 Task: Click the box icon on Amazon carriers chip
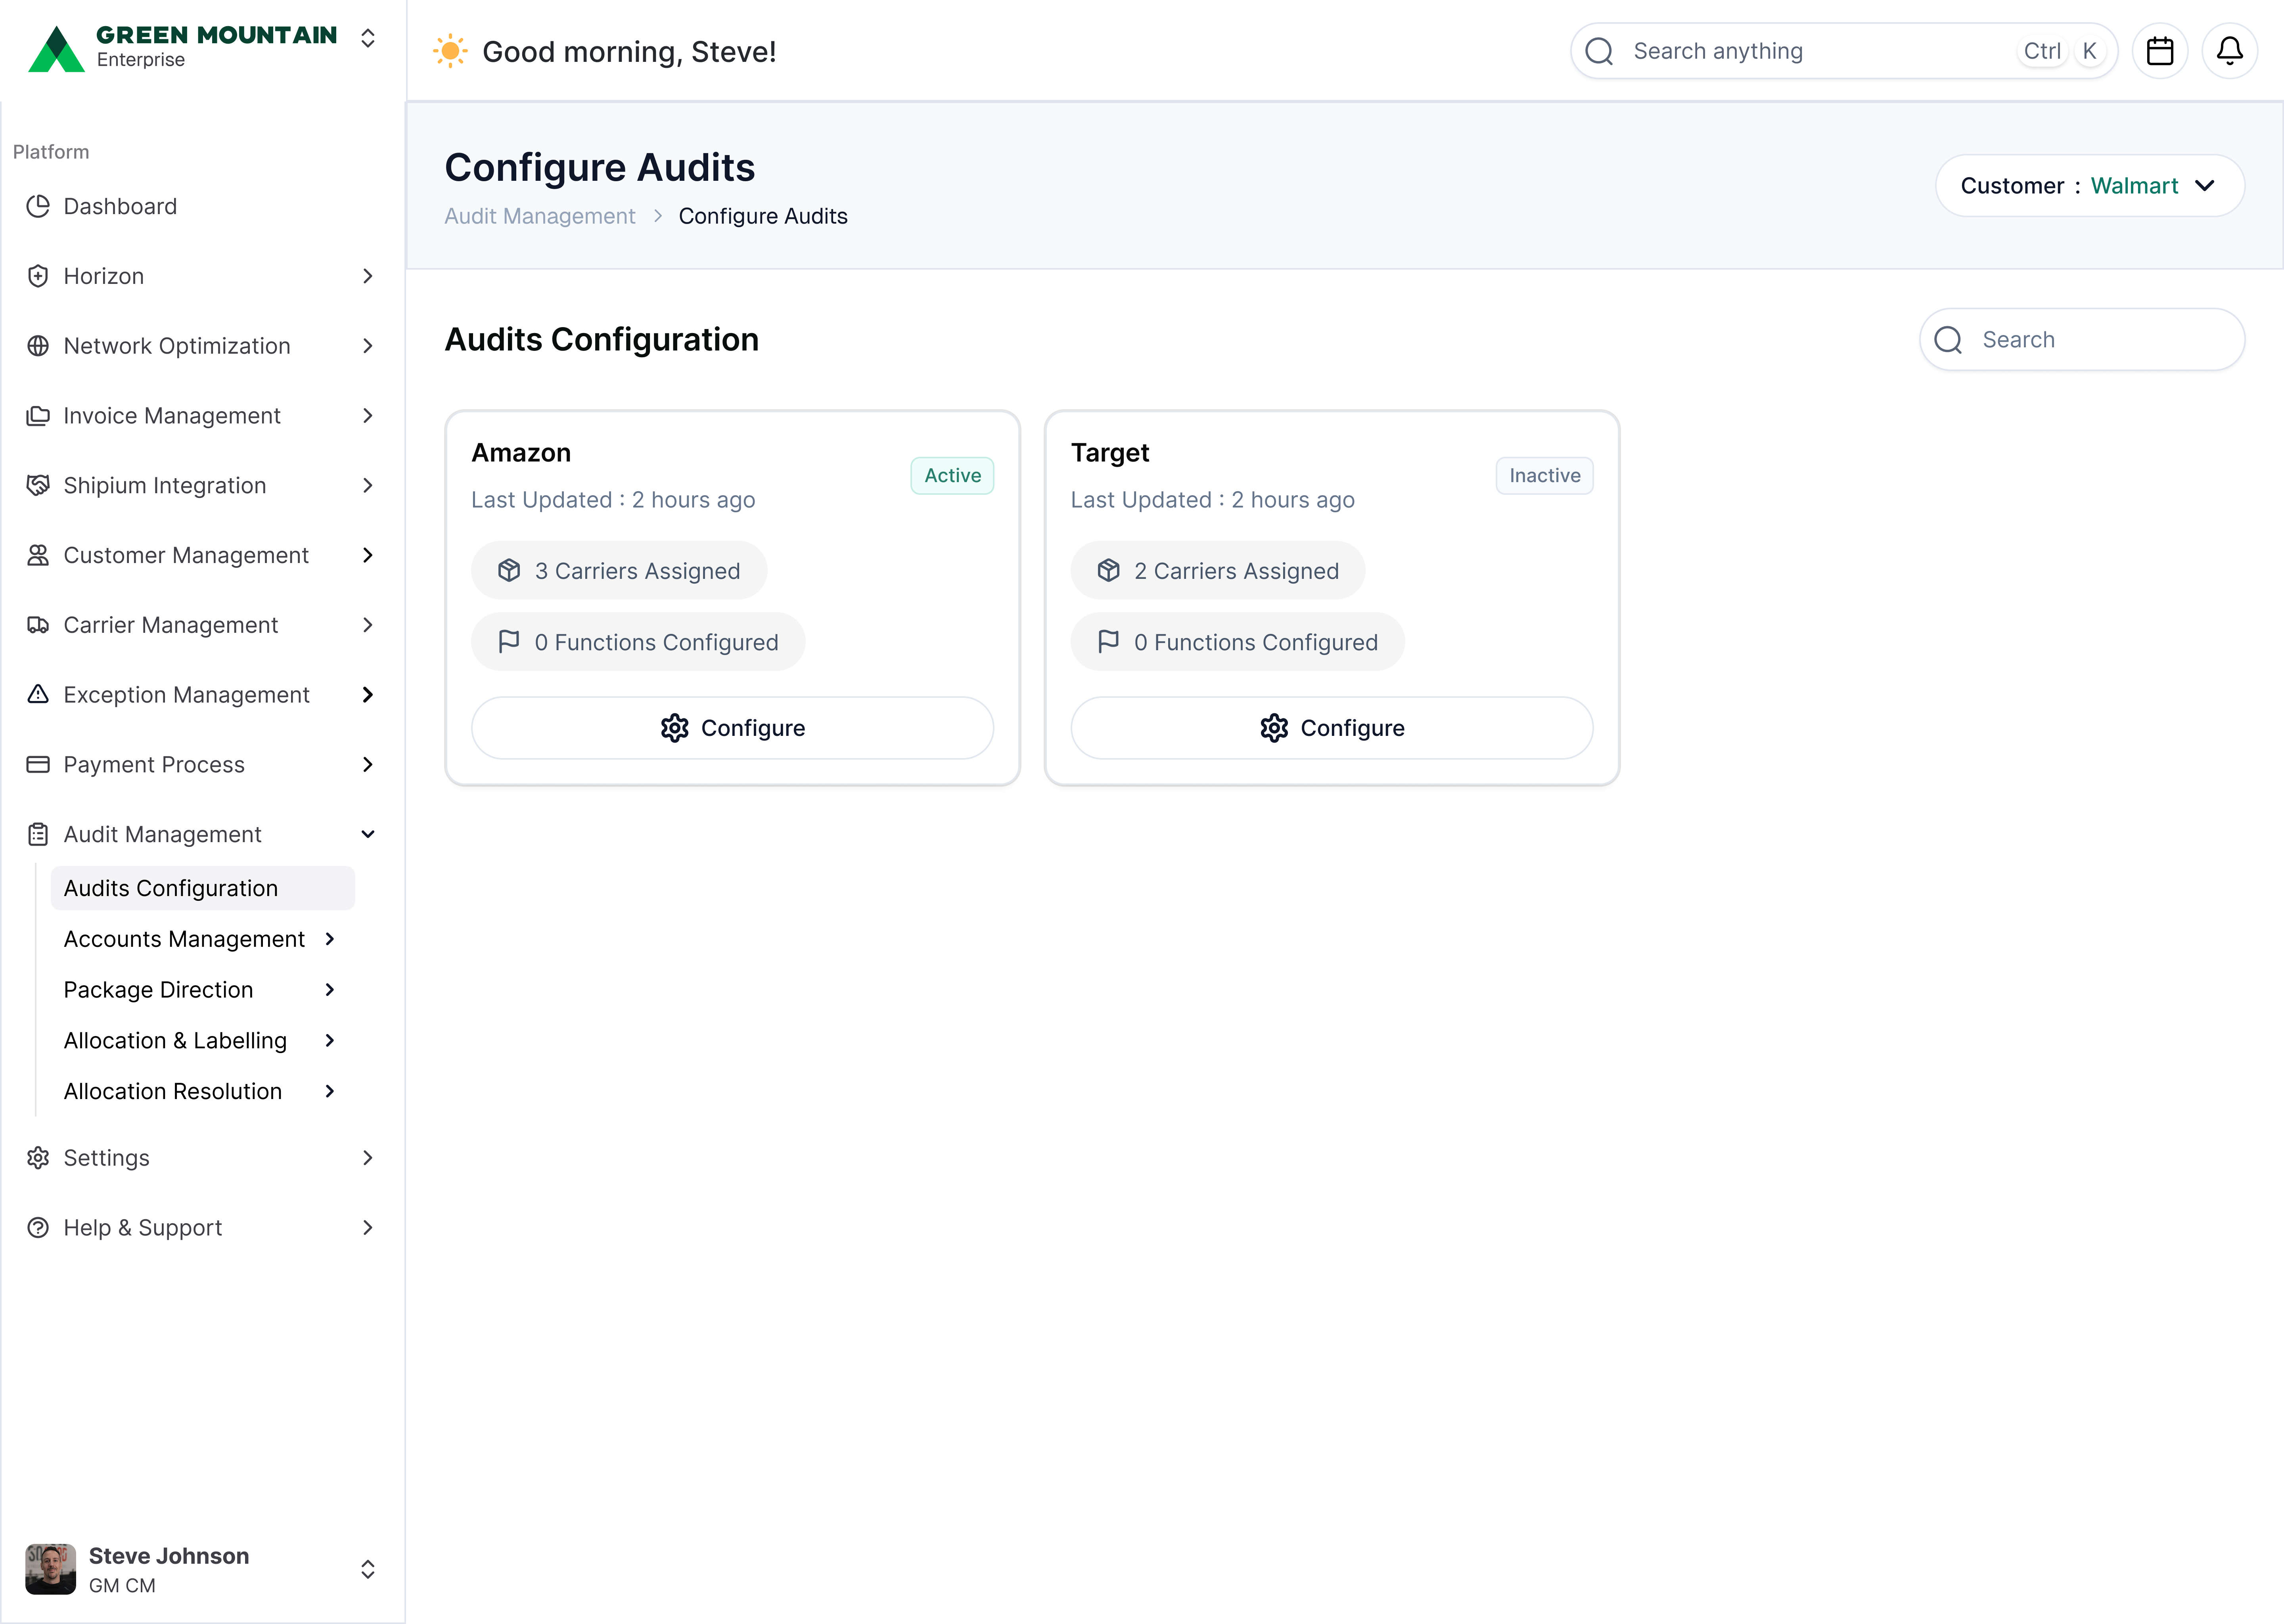point(509,570)
